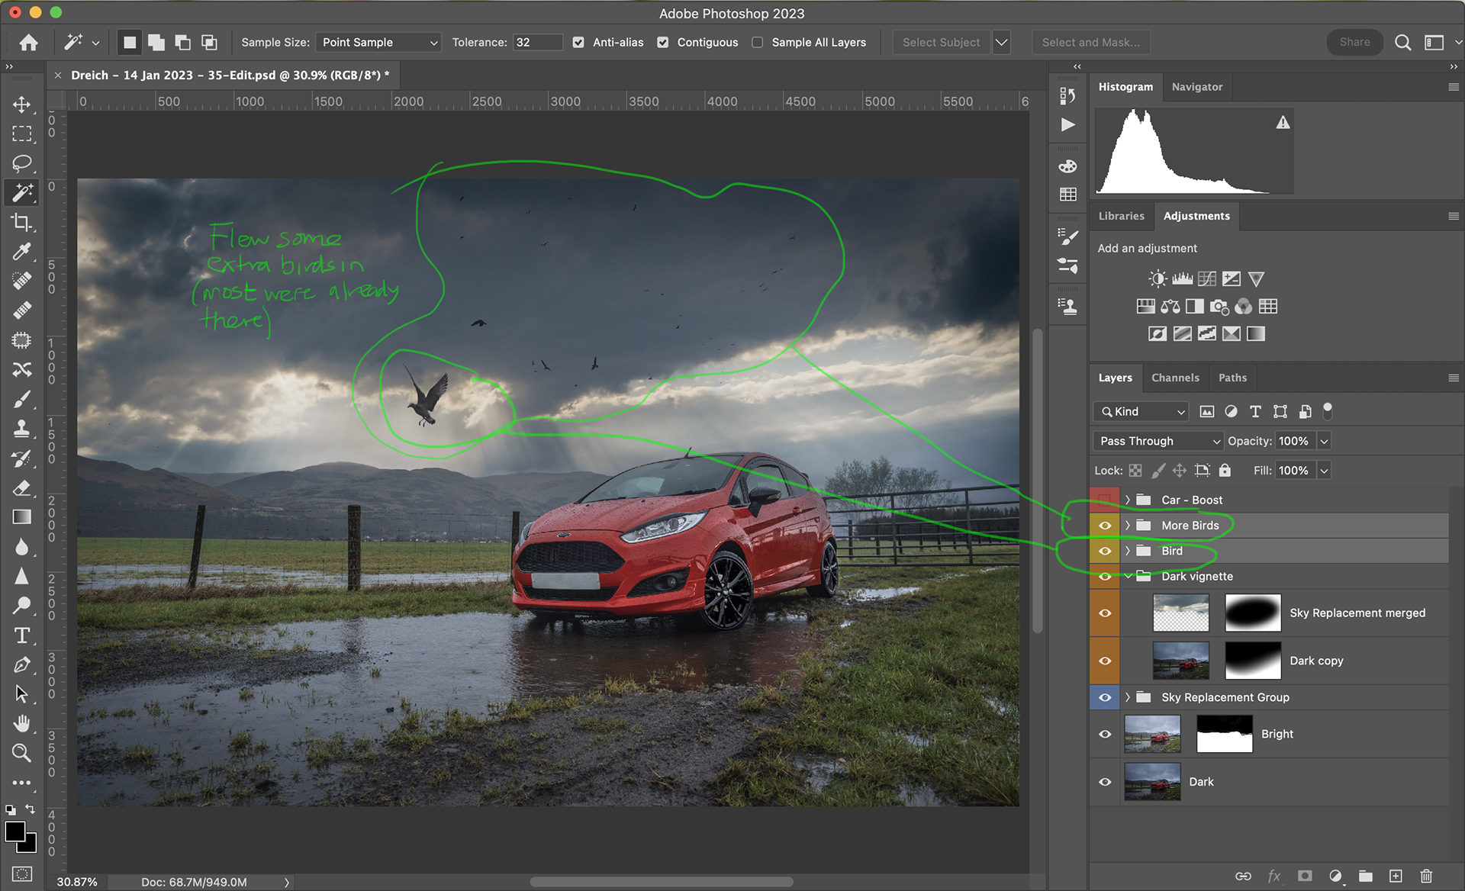Select the Brush tool
The image size is (1465, 891).
click(22, 399)
